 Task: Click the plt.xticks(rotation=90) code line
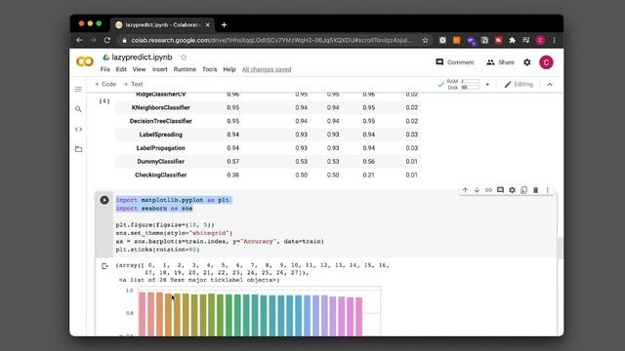point(157,250)
